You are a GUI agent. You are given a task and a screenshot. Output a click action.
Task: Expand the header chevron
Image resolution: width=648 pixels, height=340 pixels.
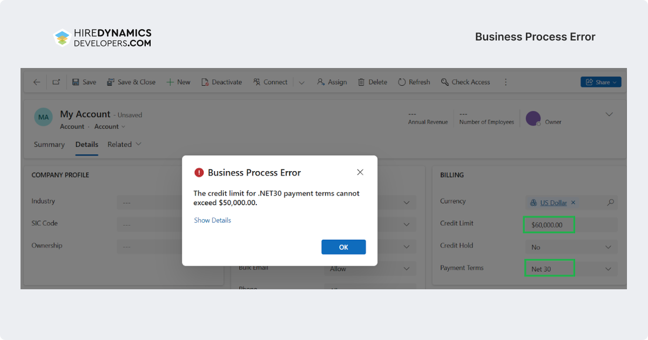(609, 114)
